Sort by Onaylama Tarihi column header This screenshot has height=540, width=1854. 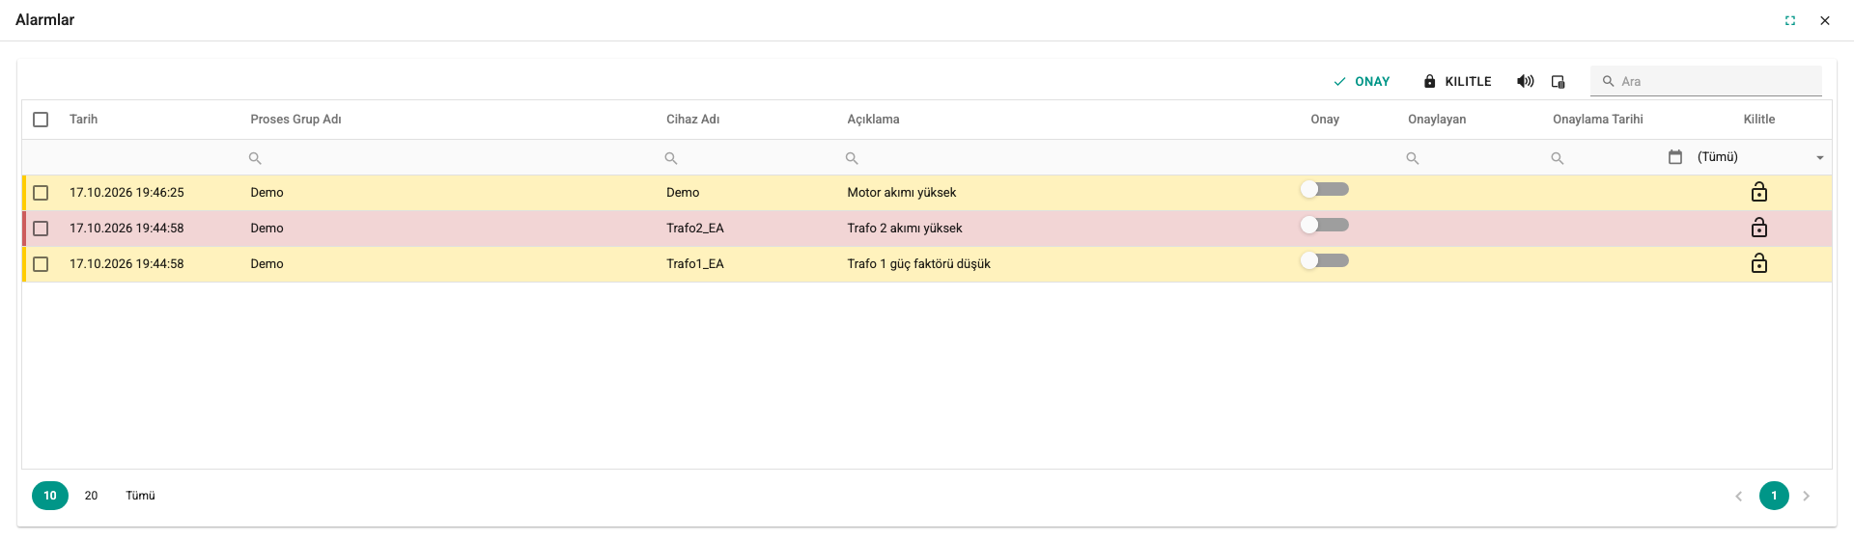pyautogui.click(x=1598, y=120)
